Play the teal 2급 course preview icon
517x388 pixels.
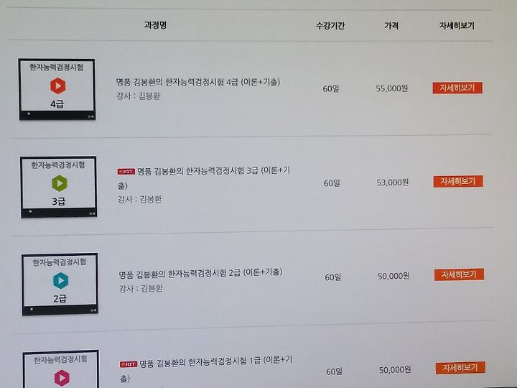click(60, 280)
